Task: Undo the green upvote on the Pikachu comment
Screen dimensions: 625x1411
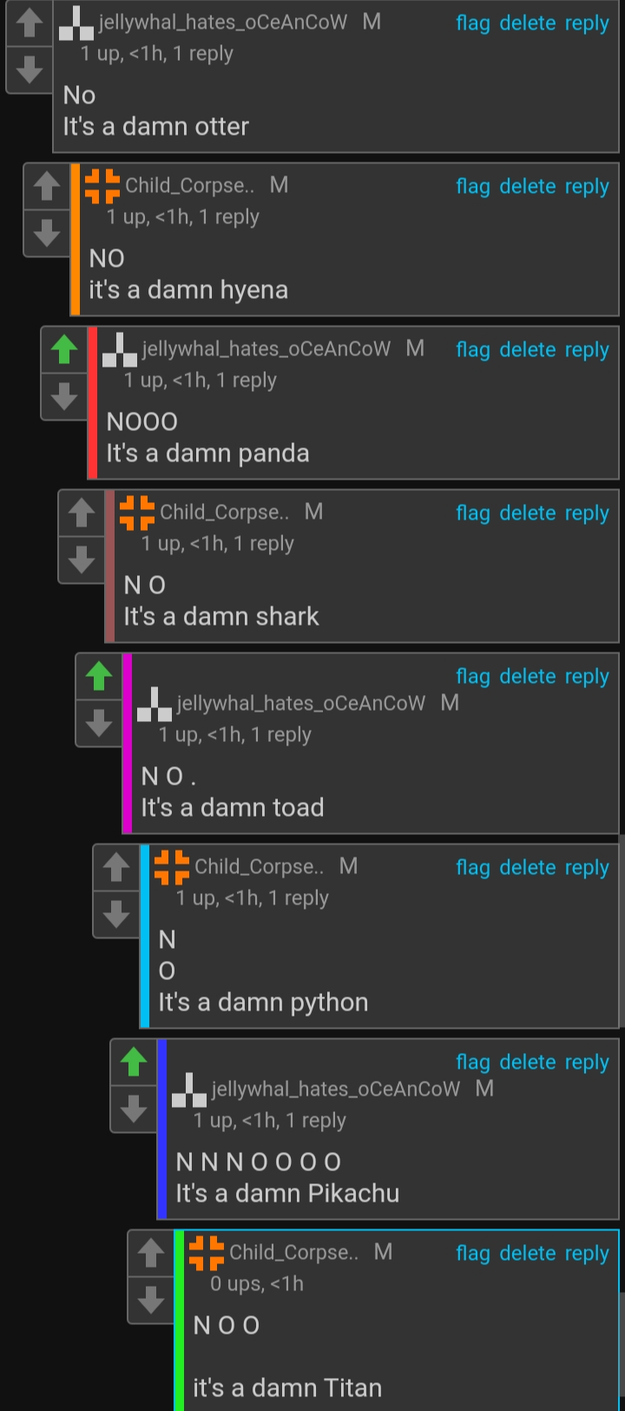Action: (x=134, y=1063)
